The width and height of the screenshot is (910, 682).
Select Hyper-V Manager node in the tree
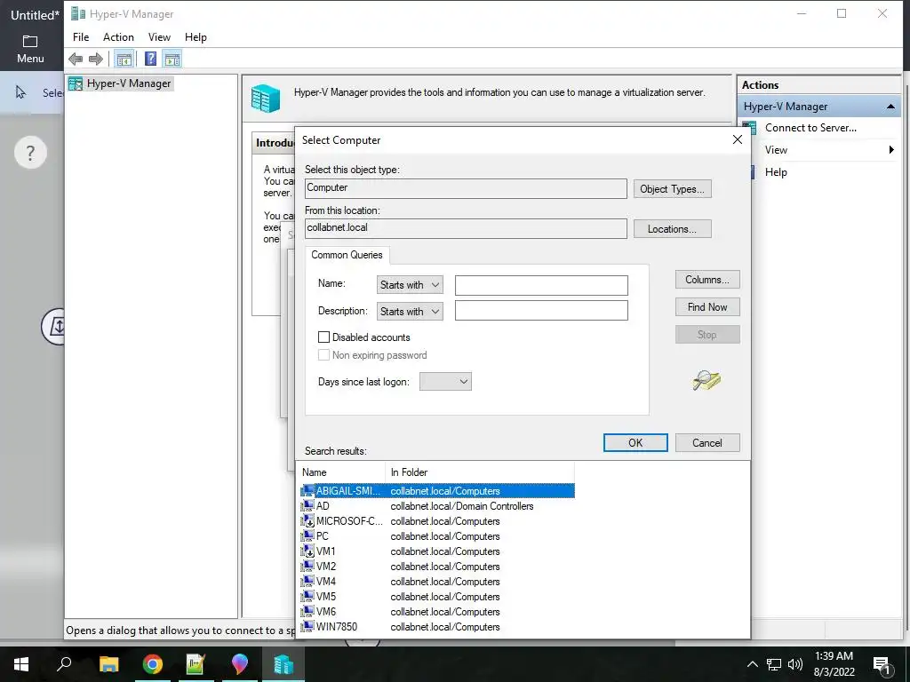[x=120, y=83]
